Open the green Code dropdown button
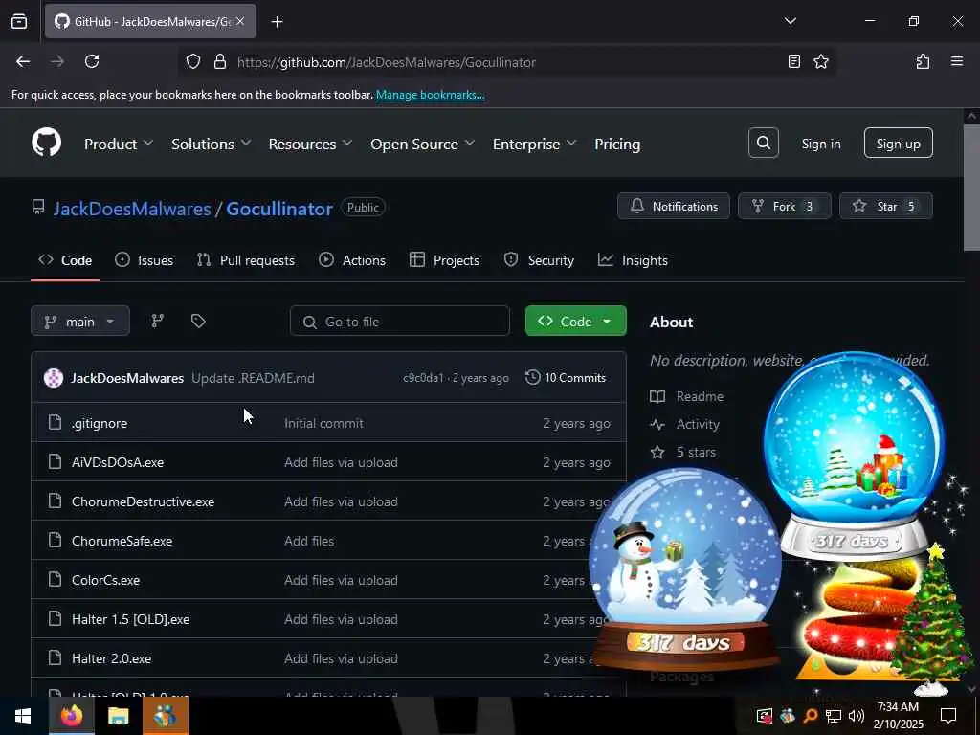Screen dimensions: 980x735 575,322
